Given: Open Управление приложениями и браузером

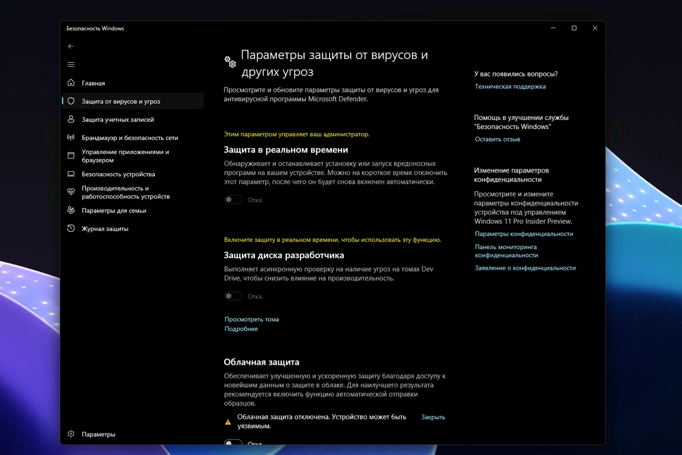Looking at the screenshot, I should click(132, 156).
